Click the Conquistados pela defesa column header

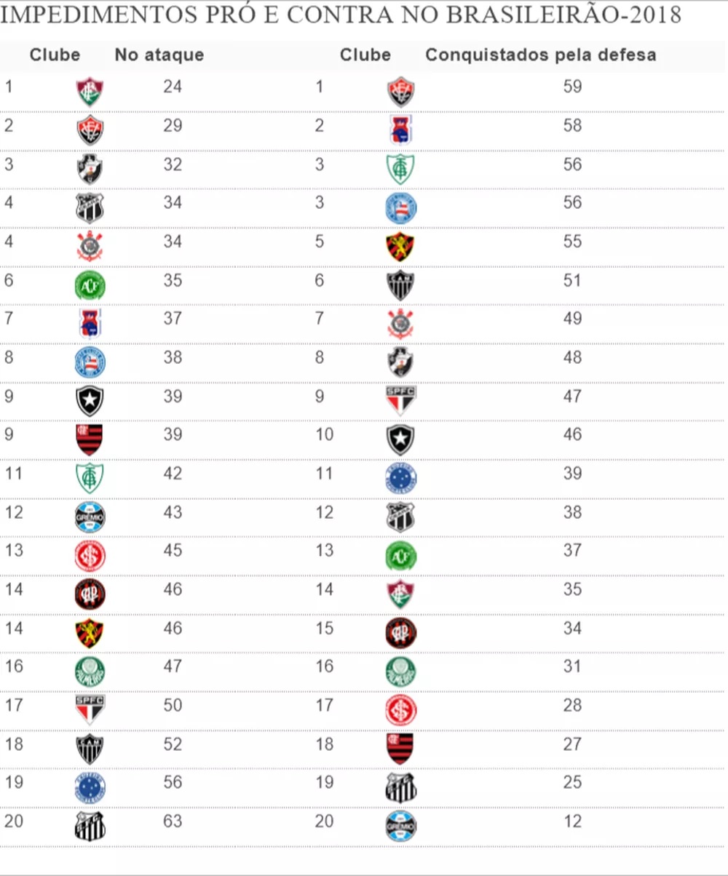[x=541, y=55]
